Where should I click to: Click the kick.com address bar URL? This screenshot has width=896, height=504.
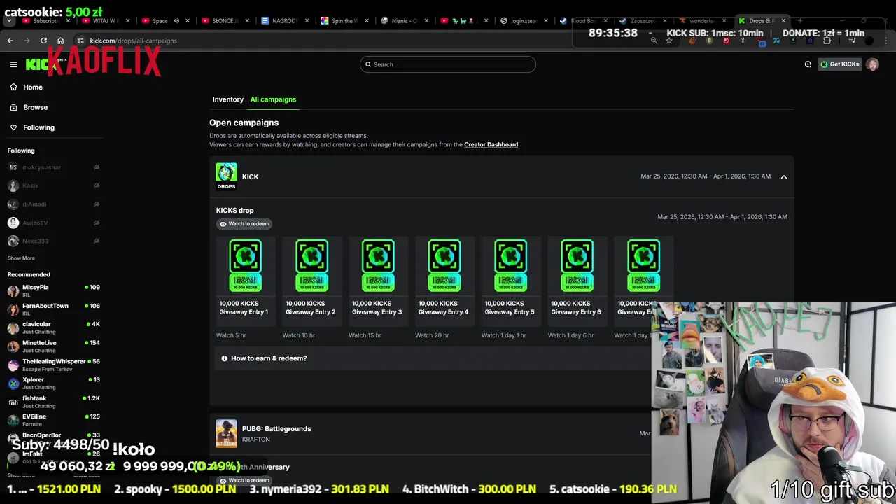click(x=133, y=41)
